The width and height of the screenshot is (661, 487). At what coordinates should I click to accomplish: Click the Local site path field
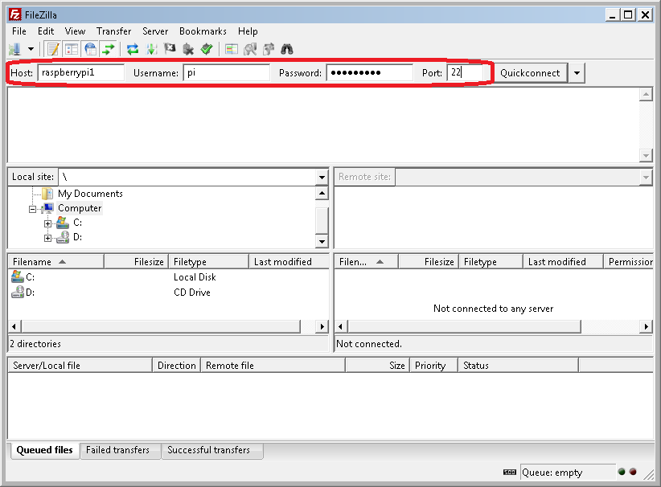click(187, 177)
